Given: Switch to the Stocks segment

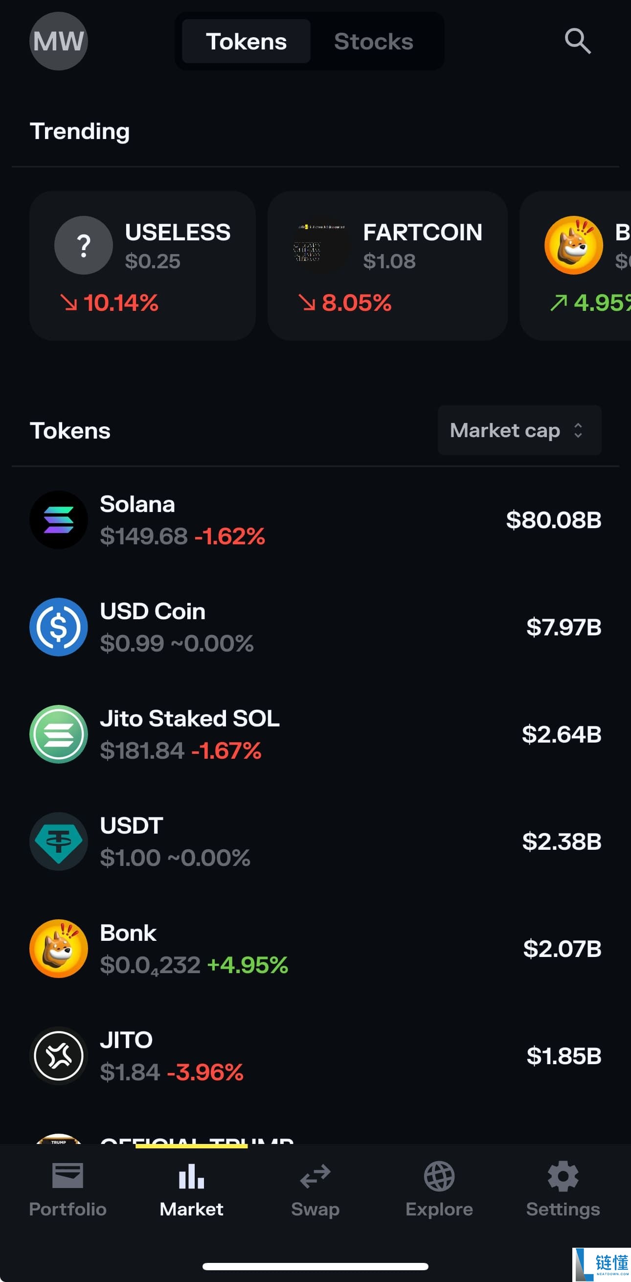Looking at the screenshot, I should pos(373,41).
